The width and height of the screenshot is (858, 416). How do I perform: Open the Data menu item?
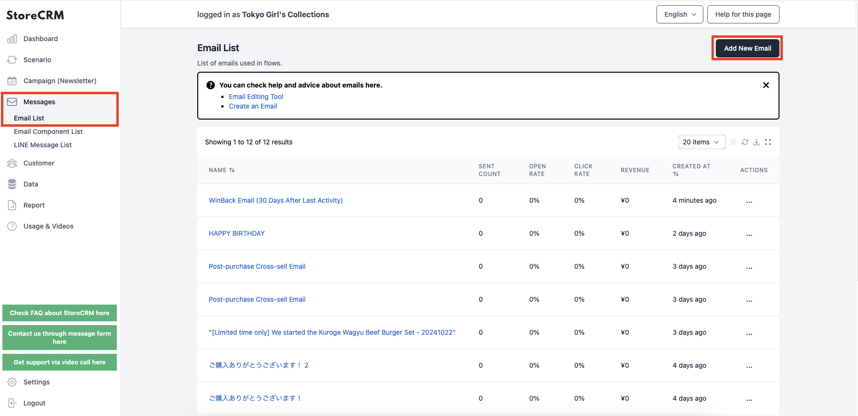click(31, 184)
